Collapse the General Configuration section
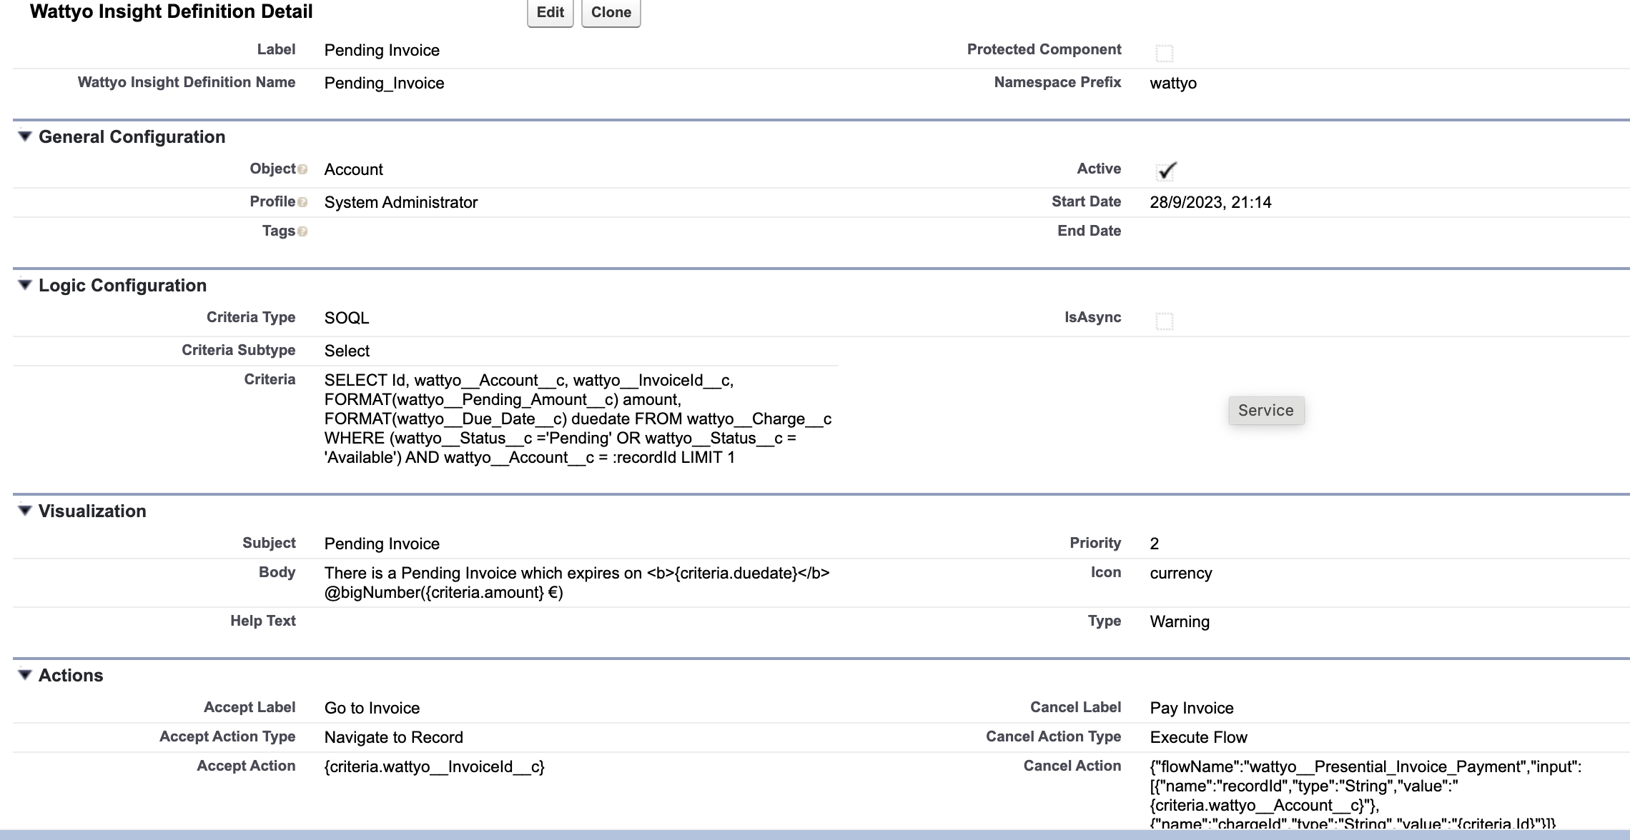This screenshot has height=840, width=1630. (x=25, y=136)
